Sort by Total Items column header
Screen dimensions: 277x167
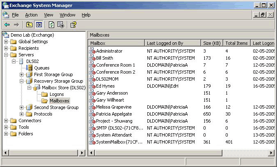pos(237,43)
